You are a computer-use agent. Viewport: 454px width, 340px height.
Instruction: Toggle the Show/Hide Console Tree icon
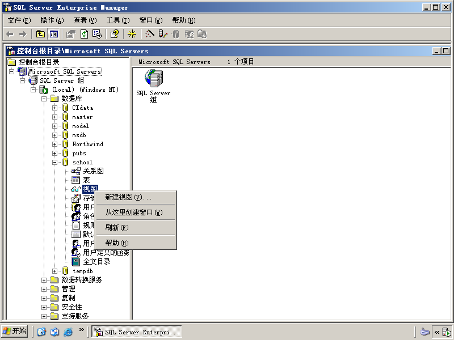53,34
